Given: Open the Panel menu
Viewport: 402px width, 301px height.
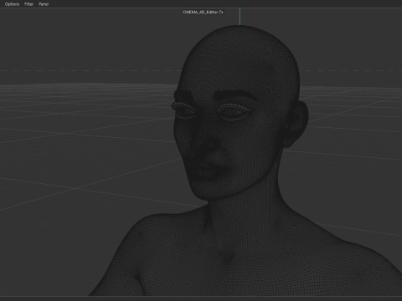Looking at the screenshot, I should tap(44, 4).
